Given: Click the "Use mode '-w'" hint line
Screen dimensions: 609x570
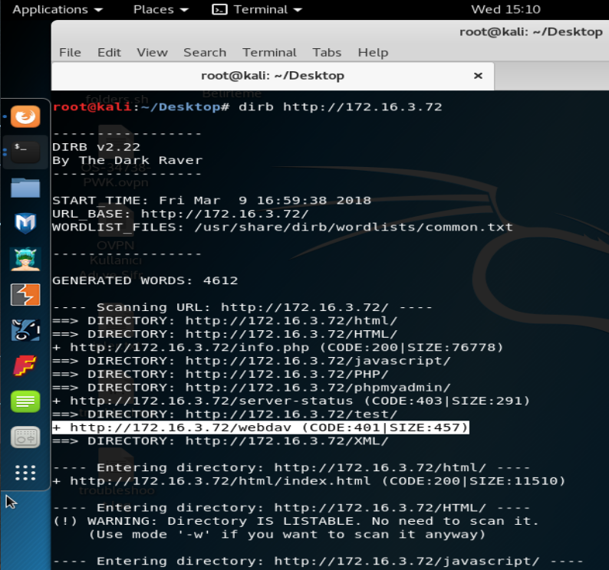Looking at the screenshot, I should (x=287, y=535).
